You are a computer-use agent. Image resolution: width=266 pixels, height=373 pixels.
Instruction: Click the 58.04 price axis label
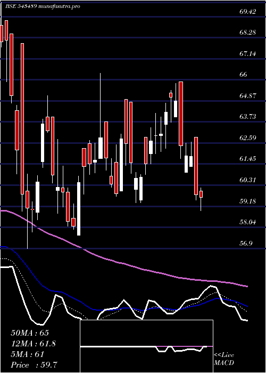point(248,222)
